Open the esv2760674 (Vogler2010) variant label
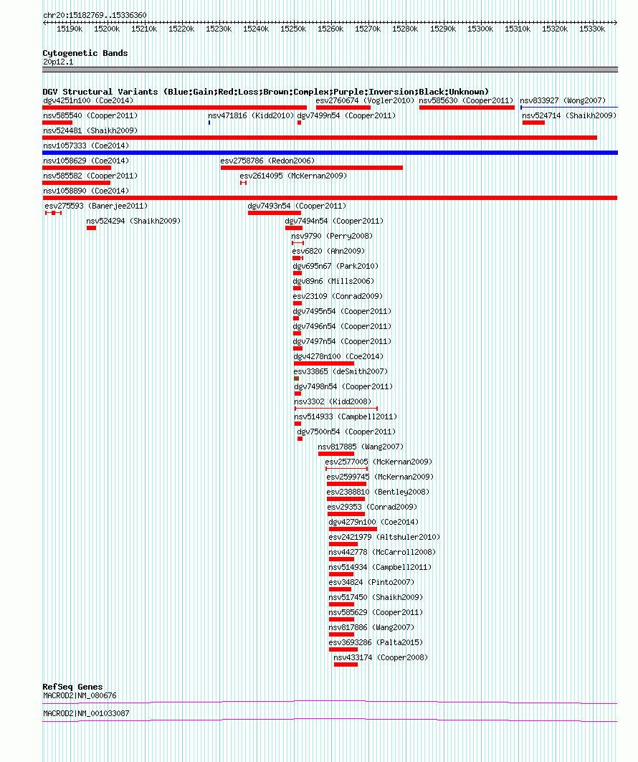Viewport: 638px width, 762px height. [365, 100]
